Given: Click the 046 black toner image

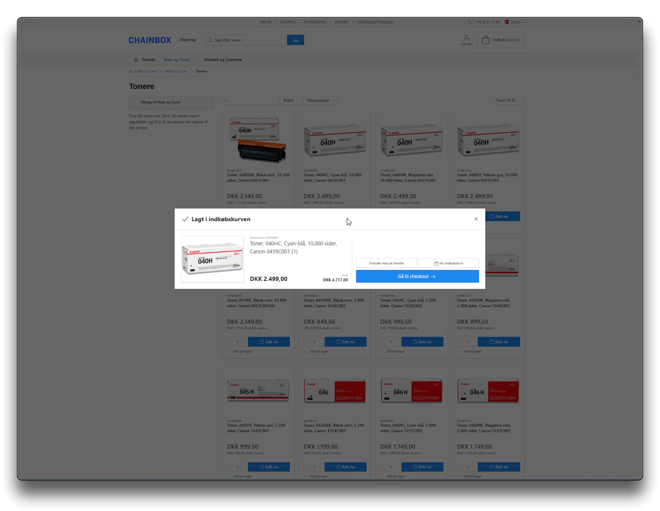Looking at the screenshot, I should click(335, 390).
